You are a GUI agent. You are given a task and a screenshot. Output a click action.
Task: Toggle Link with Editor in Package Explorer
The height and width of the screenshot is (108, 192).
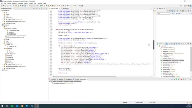(x=36, y=8)
